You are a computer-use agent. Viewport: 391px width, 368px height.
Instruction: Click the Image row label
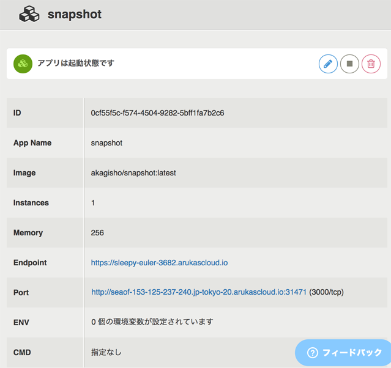(x=24, y=173)
